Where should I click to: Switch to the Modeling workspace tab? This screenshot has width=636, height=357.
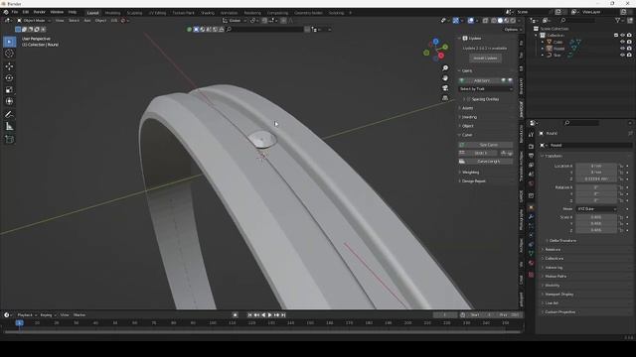pos(112,13)
